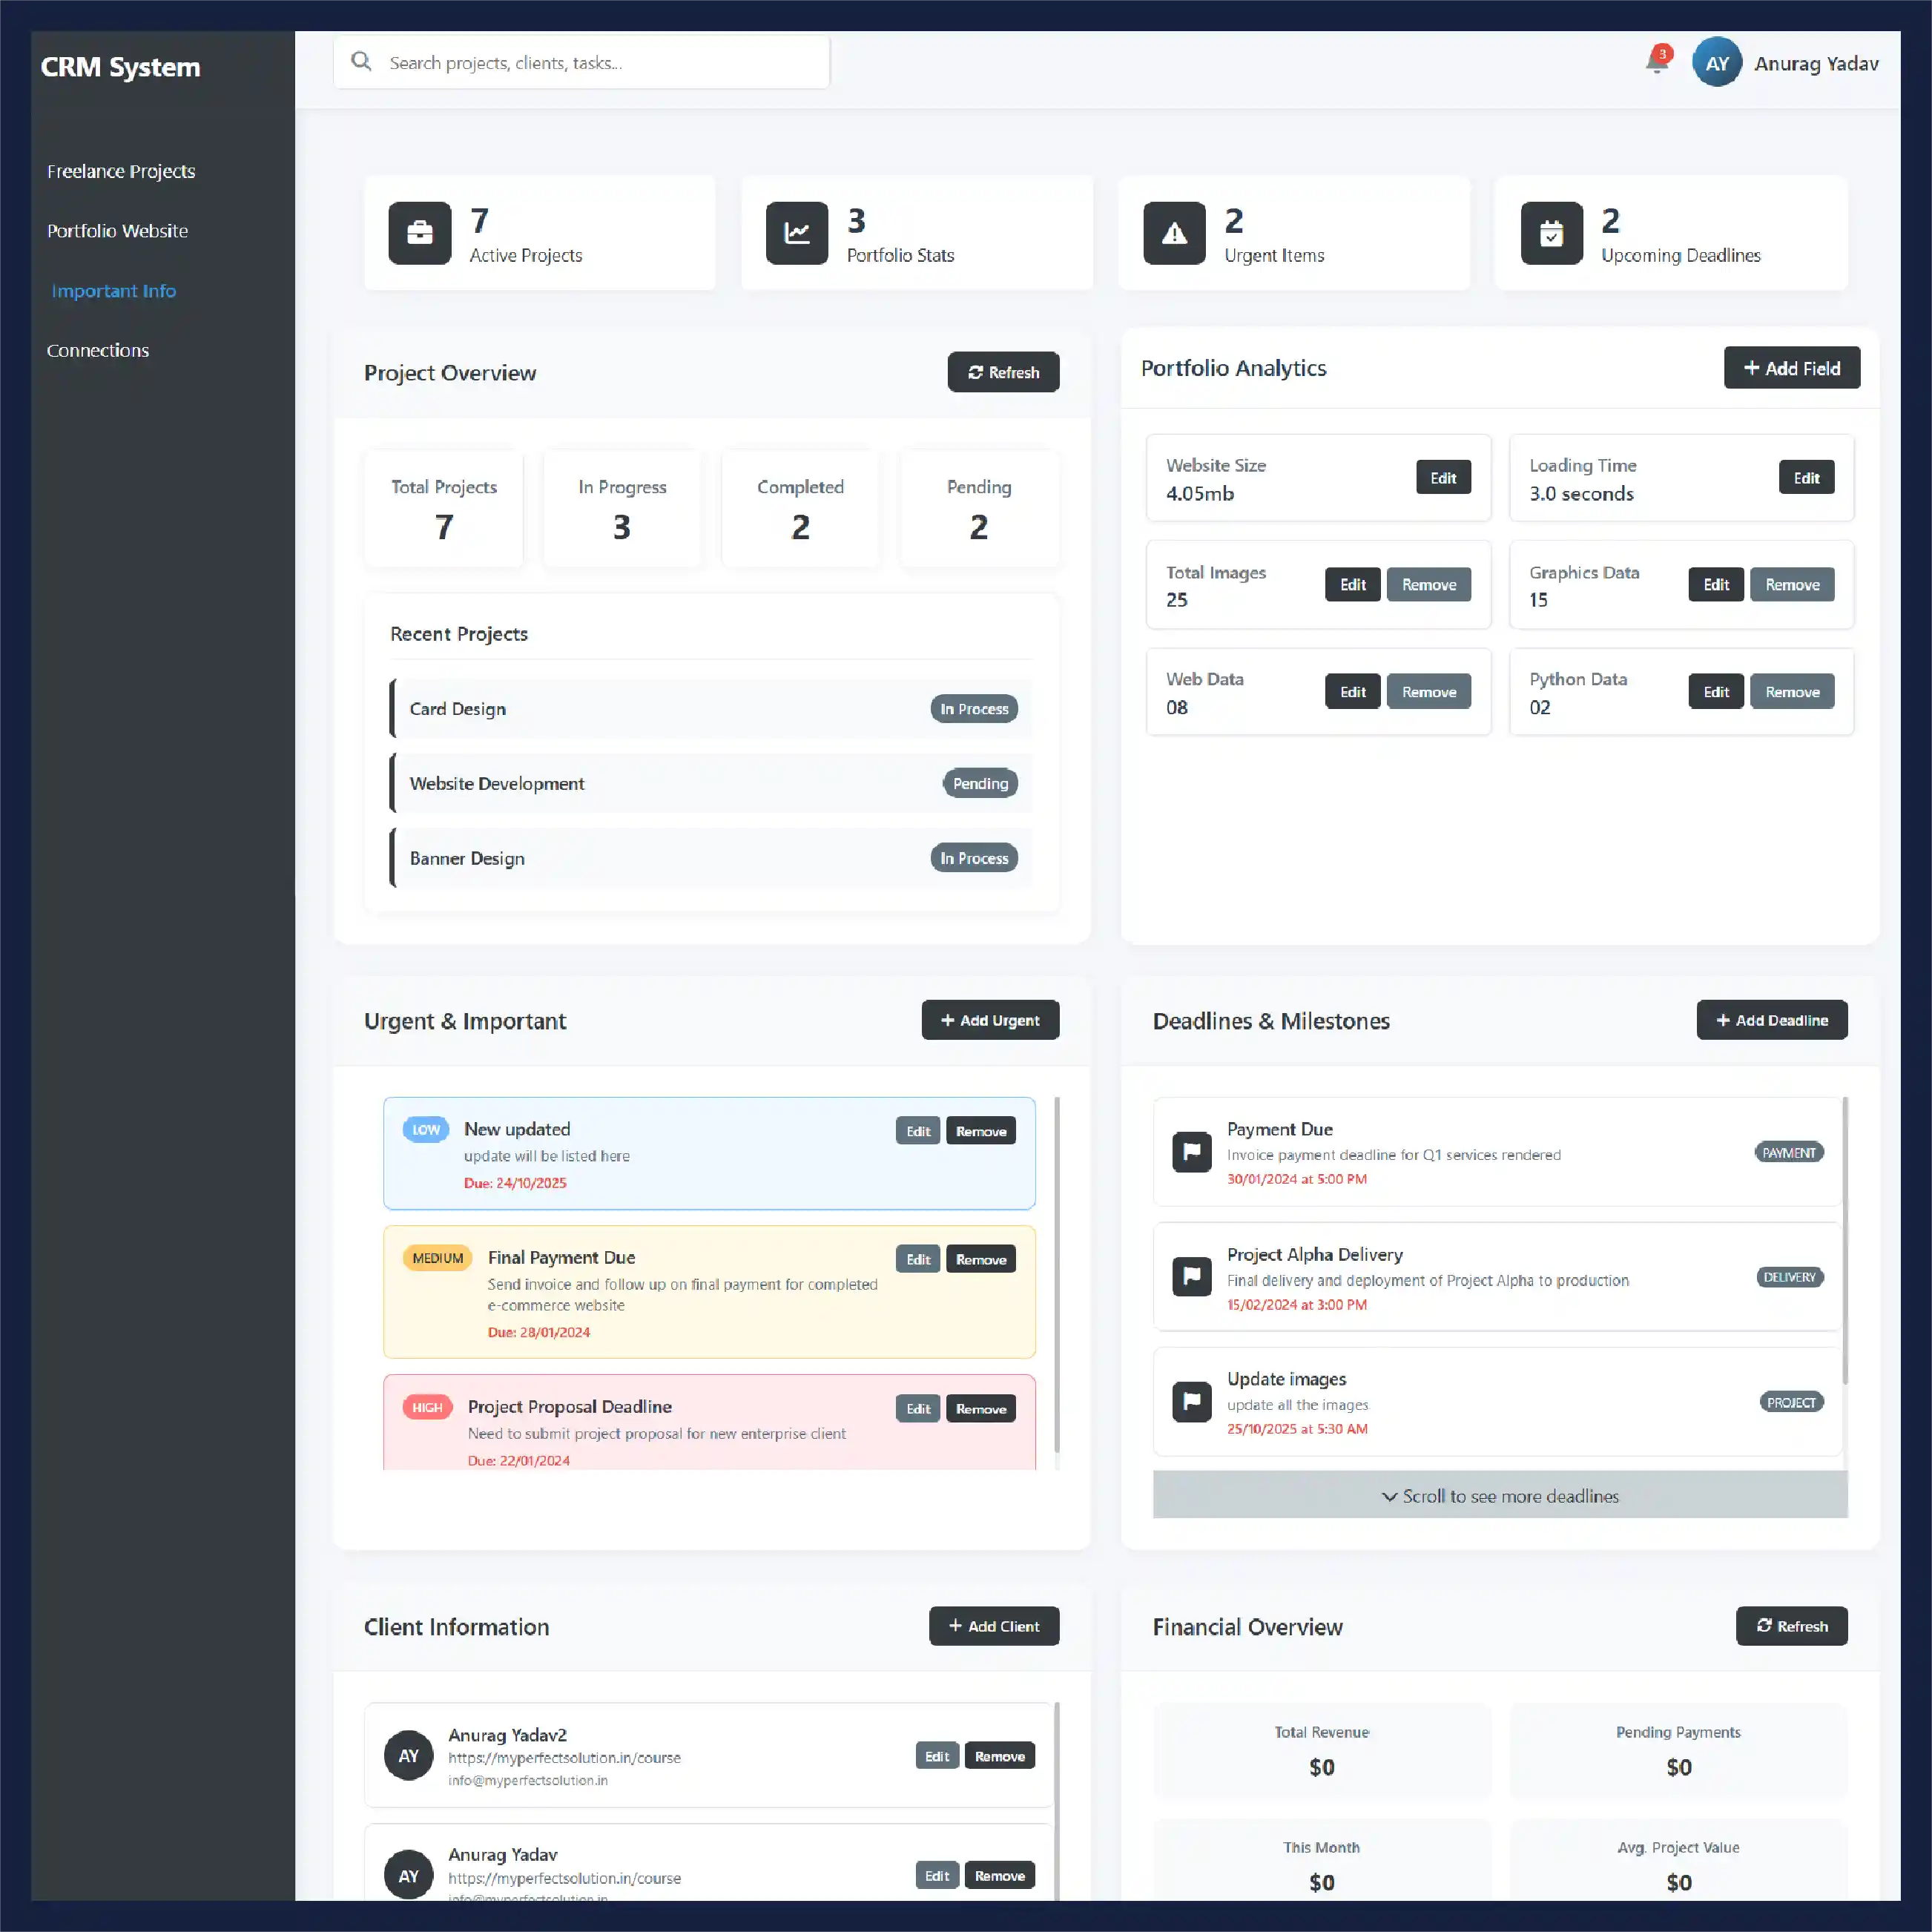Open the Anurag Yadav2 course URL link

point(564,1758)
